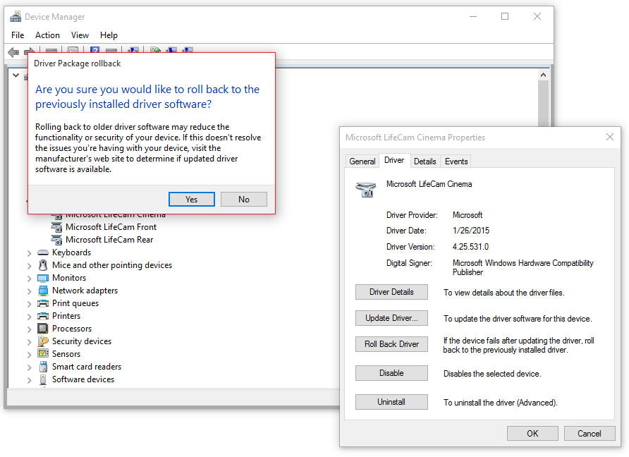Expand the Network adapters category
Screen dimensions: 629x457
29,291
